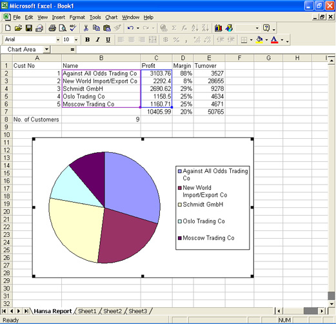Open the Edit menu
The height and width of the screenshot is (324, 336).
pos(29,17)
